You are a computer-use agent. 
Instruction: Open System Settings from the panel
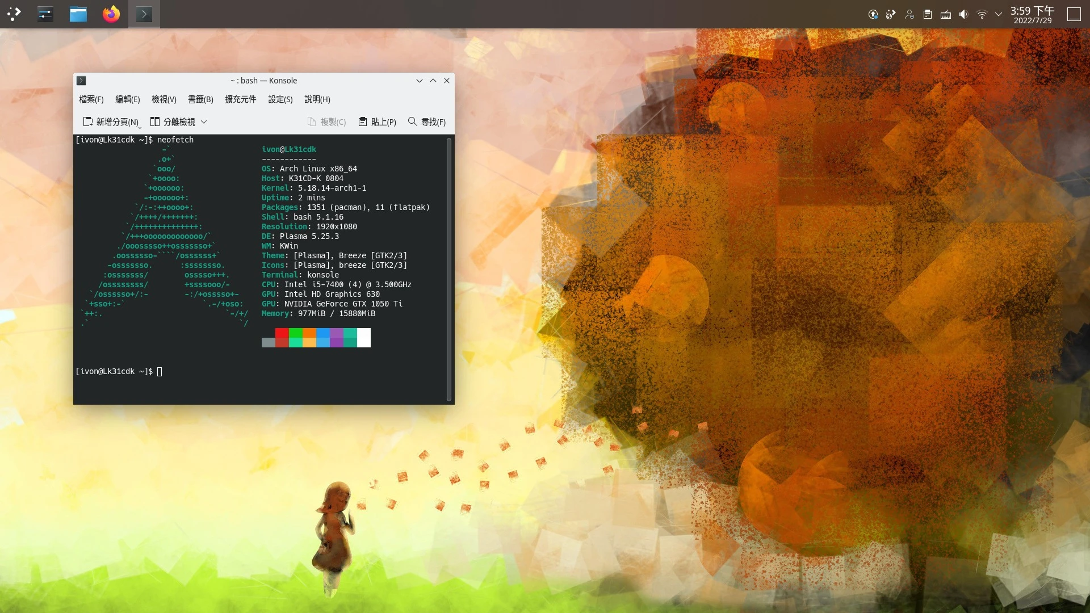[45, 14]
